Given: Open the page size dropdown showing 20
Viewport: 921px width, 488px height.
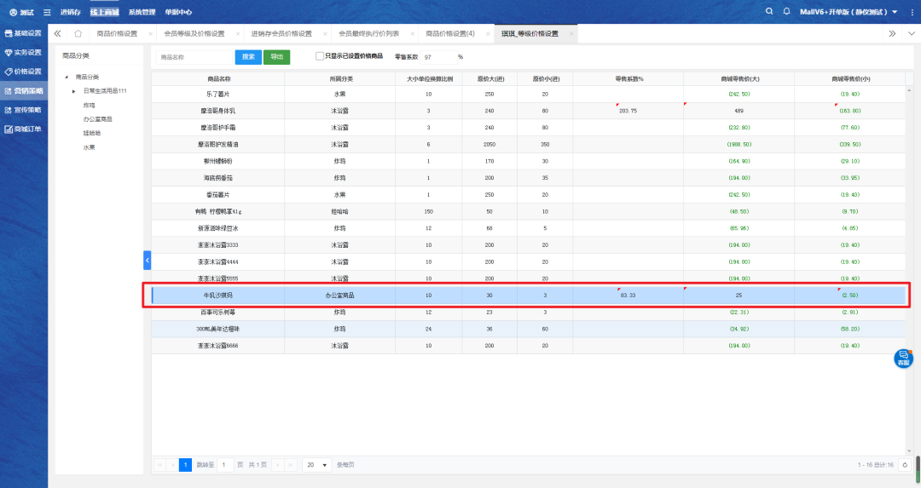Looking at the screenshot, I should 318,465.
